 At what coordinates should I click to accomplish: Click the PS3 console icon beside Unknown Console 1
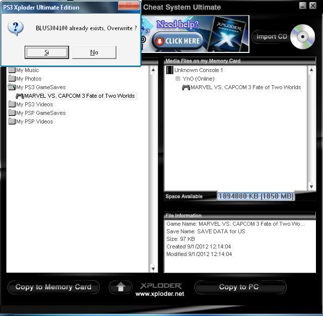(169, 70)
